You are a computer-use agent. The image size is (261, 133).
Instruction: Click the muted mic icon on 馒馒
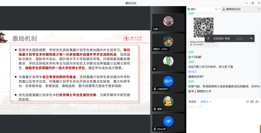[154, 109]
